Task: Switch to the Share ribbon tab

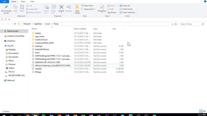Action: [23, 2]
